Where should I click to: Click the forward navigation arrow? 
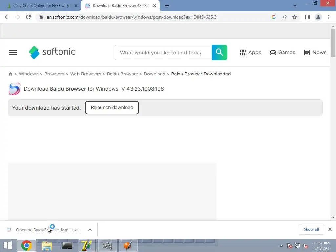click(18, 17)
